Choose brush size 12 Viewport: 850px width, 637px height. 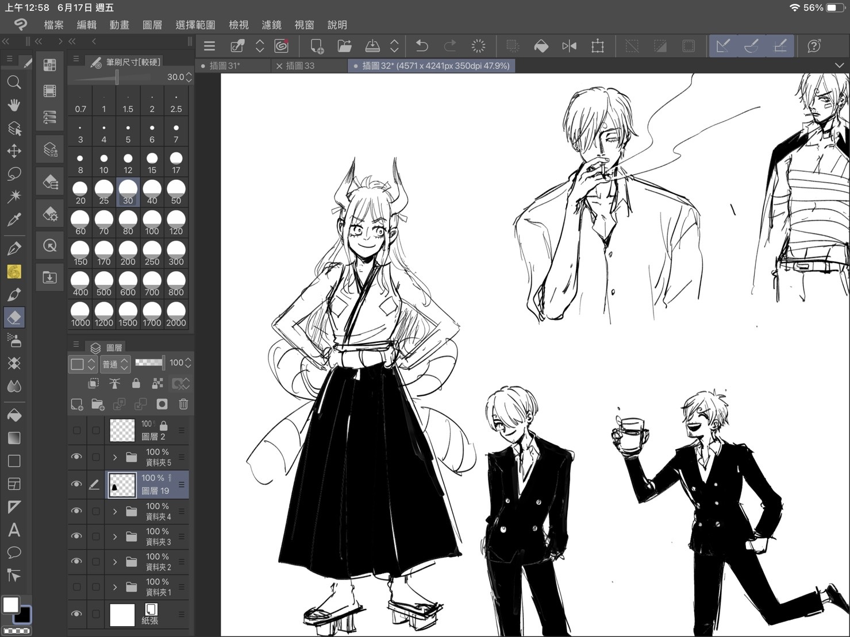click(x=128, y=163)
